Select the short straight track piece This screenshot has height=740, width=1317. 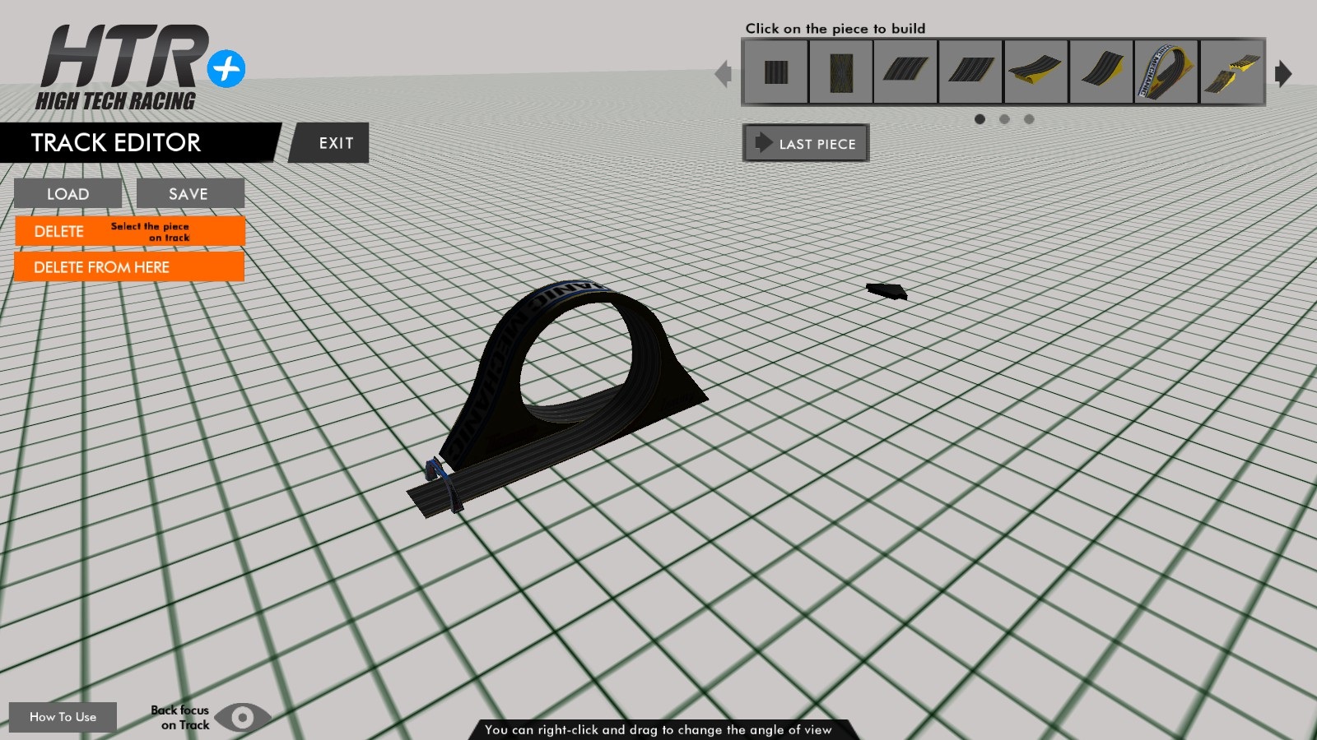pos(775,72)
